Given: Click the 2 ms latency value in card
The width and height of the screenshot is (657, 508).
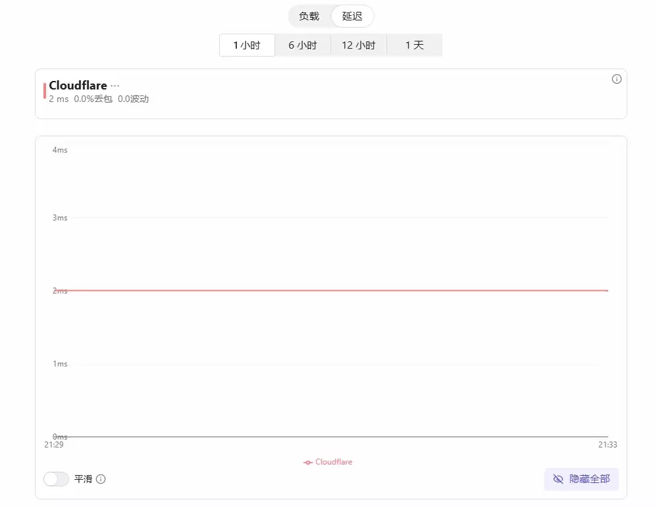Looking at the screenshot, I should (x=59, y=99).
